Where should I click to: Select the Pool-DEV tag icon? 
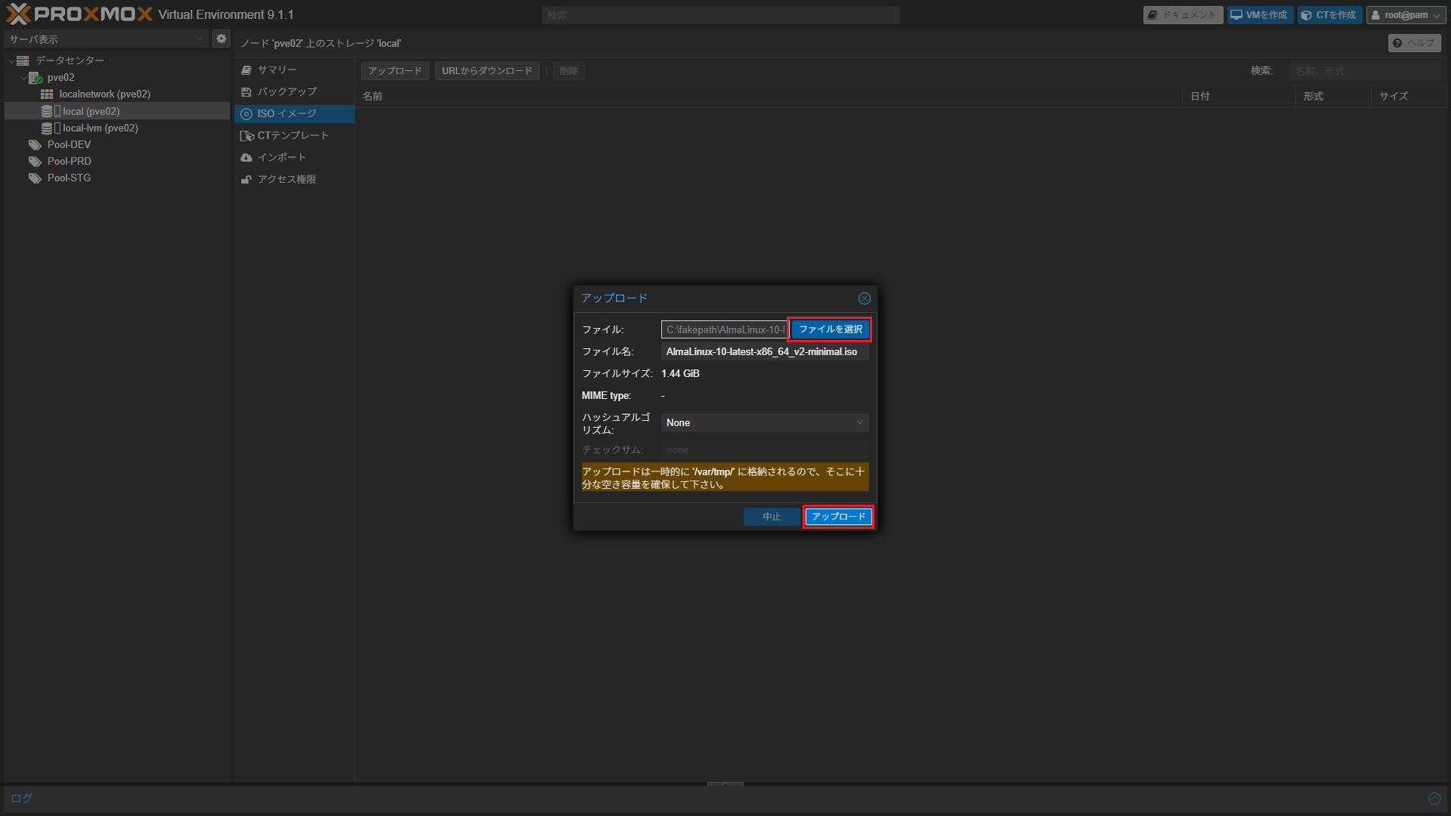click(35, 145)
